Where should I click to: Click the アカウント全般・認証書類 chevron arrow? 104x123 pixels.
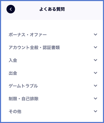[x=95, y=47]
